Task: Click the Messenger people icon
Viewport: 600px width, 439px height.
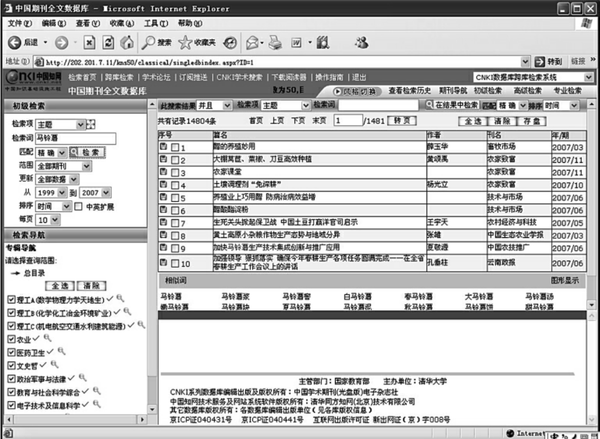Action: [361, 42]
